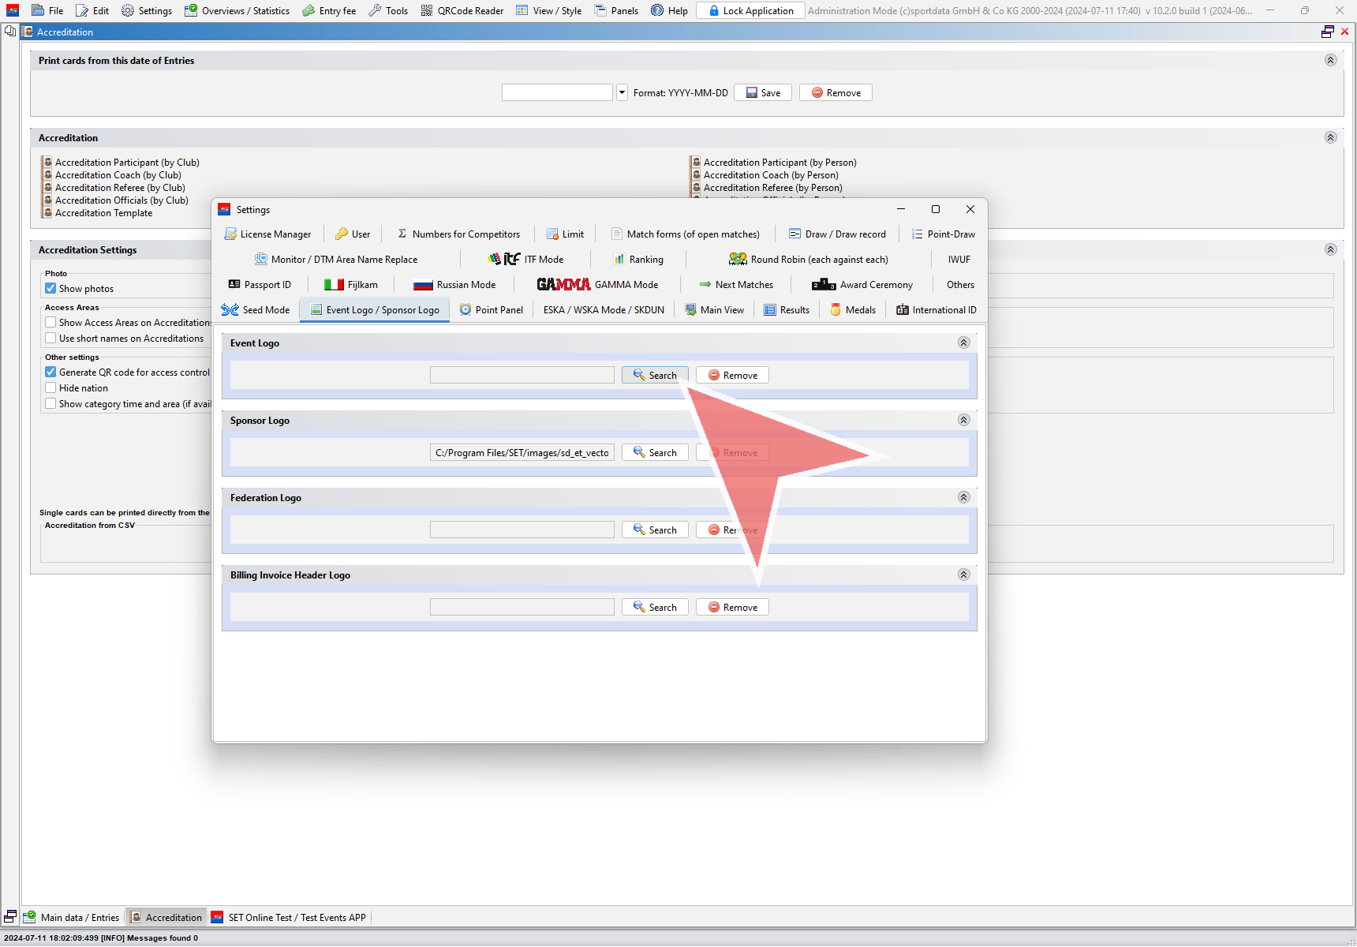Screen dimensions: 1357x947
Task: Click the GAMMA Mode logo icon
Action: [563, 285]
